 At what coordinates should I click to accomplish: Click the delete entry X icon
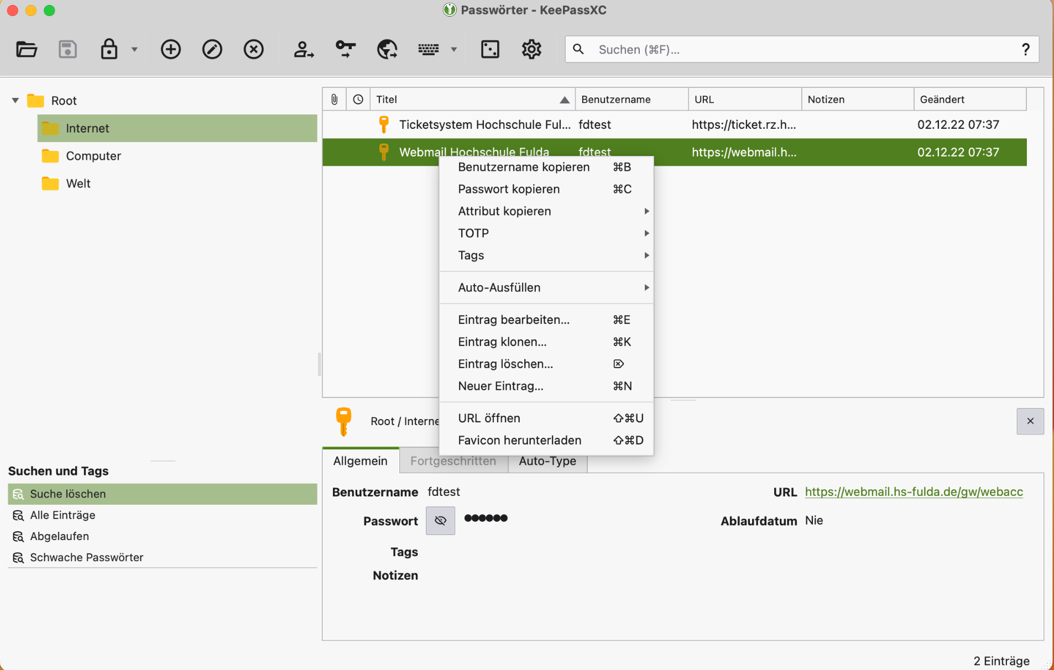click(253, 50)
